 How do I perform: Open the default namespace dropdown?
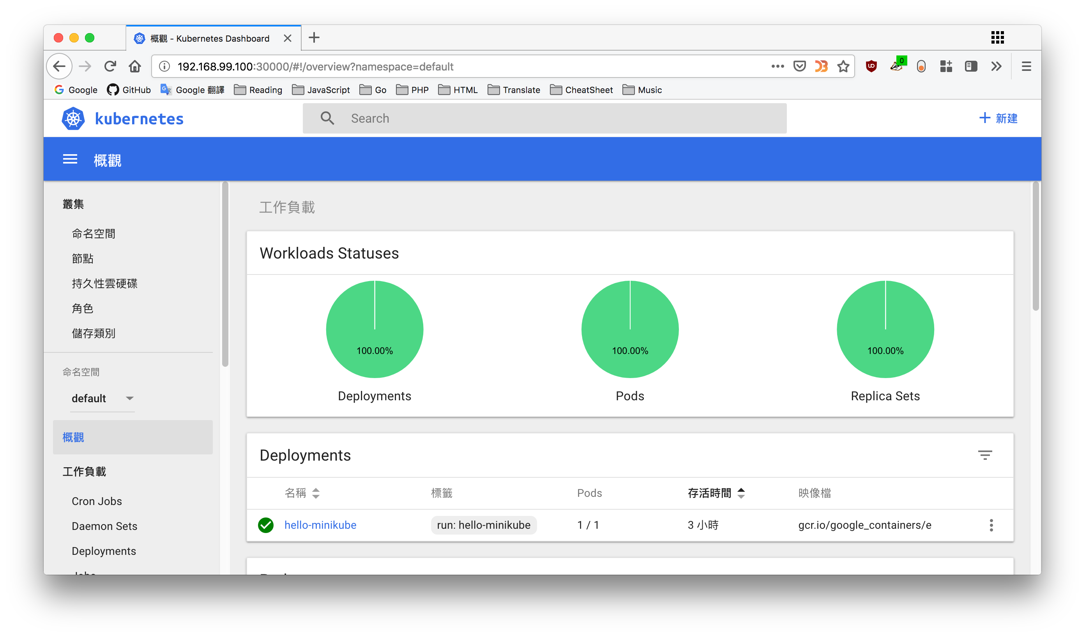[x=102, y=398]
